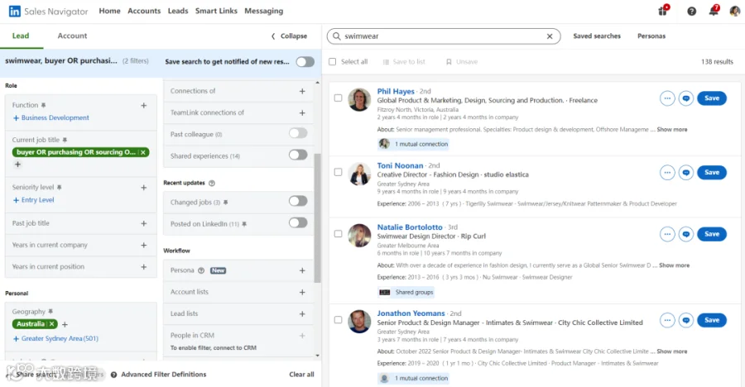The width and height of the screenshot is (745, 387).
Task: Clear the swimwear search text
Action: click(550, 36)
